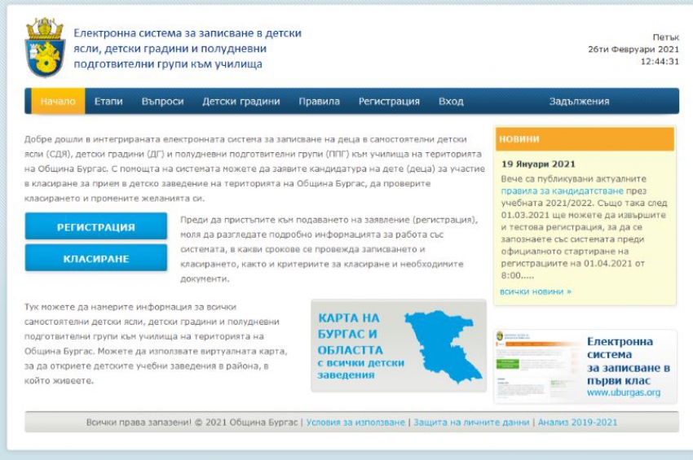Open the Детски градини menu item
693x460 pixels.
pos(241,102)
